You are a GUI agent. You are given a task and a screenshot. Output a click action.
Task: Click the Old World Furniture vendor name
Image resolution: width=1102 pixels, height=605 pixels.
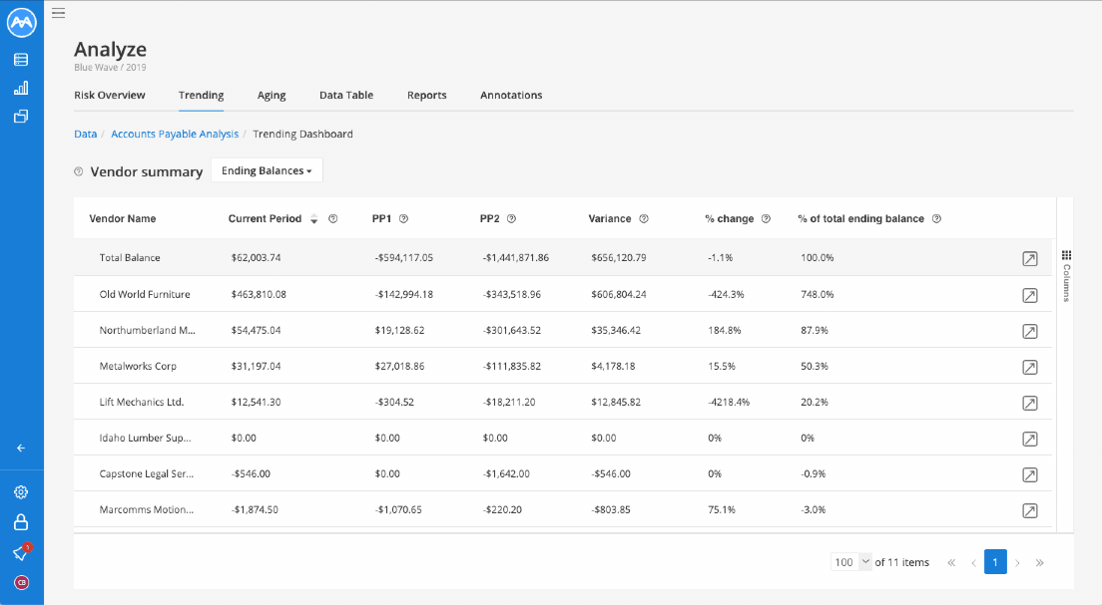[x=145, y=295]
